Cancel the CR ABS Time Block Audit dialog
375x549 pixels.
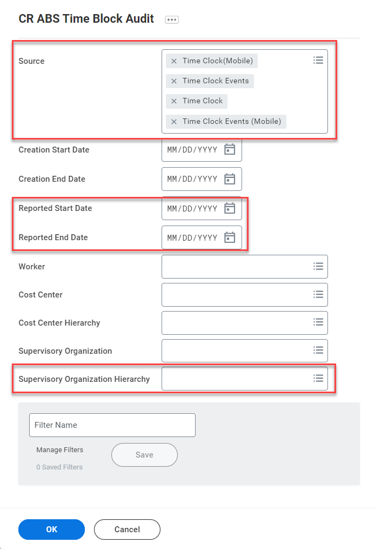pyautogui.click(x=127, y=529)
